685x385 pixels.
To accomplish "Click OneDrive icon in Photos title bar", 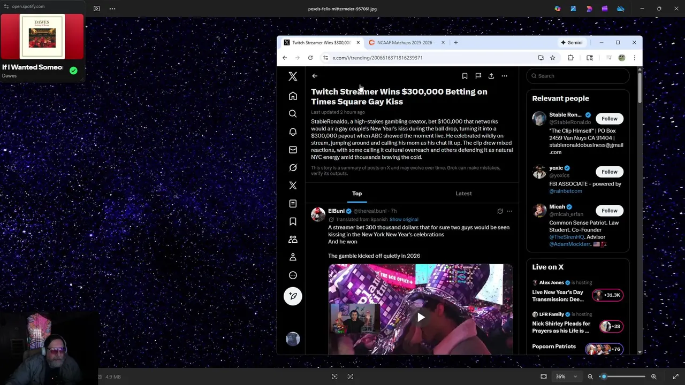I will click(x=621, y=9).
